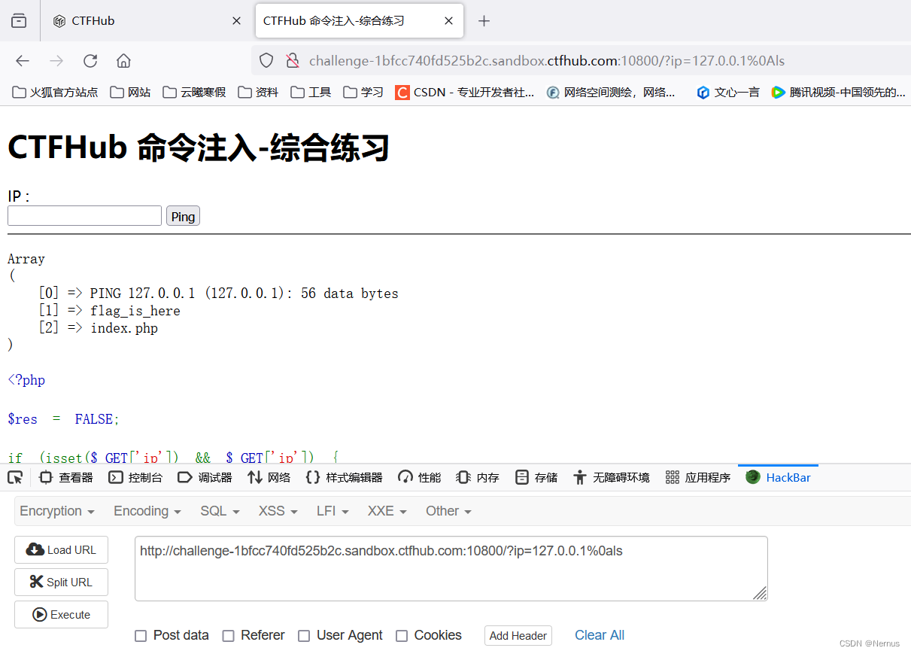Image resolution: width=911 pixels, height=654 pixels.
Task: Expand the LFI dropdown
Action: pyautogui.click(x=333, y=511)
